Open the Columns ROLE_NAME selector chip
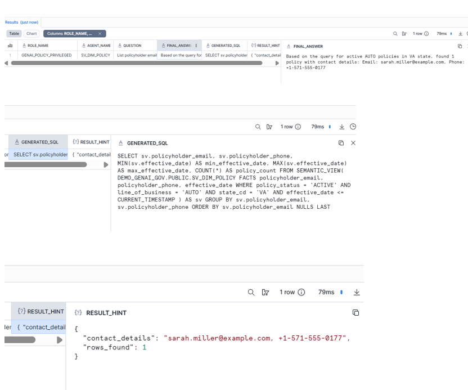468x390 pixels. click(x=70, y=34)
